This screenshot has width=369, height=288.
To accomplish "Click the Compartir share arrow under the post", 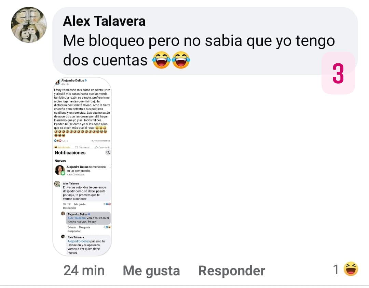I will pos(96,147).
